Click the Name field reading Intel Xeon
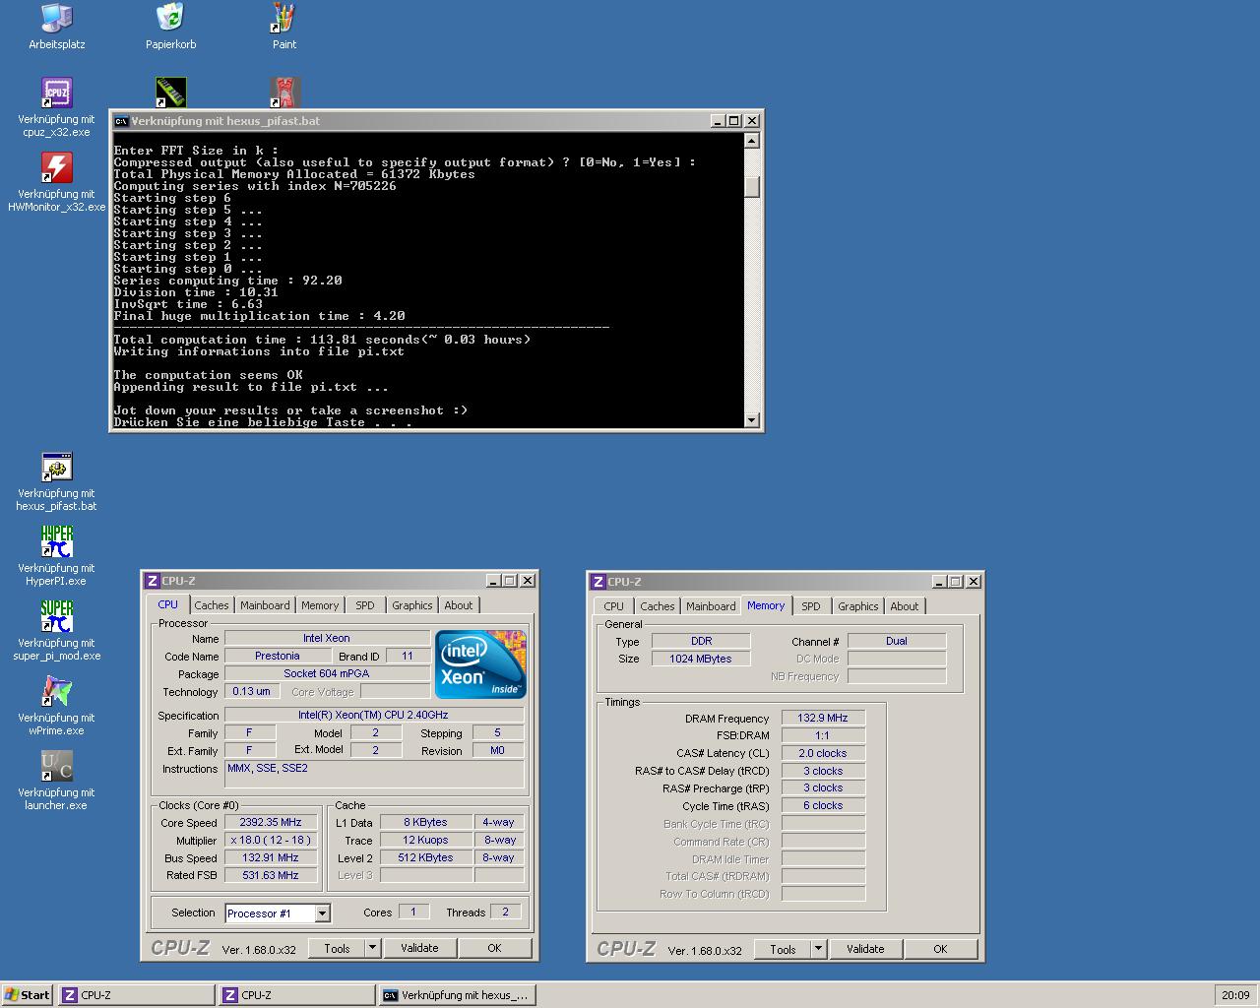Viewport: 1260px width, 1008px height. [327, 638]
